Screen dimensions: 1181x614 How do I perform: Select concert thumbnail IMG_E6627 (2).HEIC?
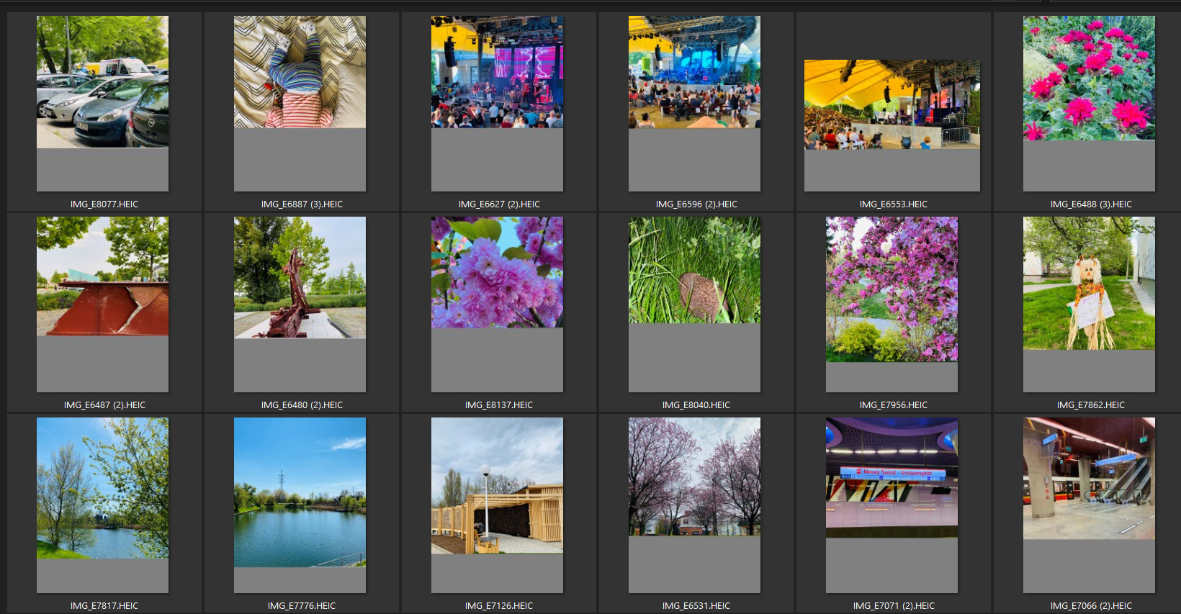coord(497,72)
